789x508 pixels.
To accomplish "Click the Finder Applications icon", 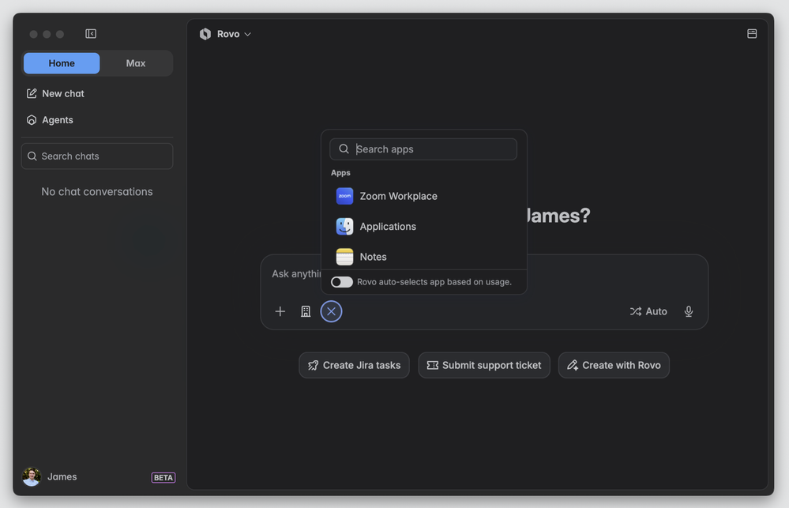I will tap(344, 227).
